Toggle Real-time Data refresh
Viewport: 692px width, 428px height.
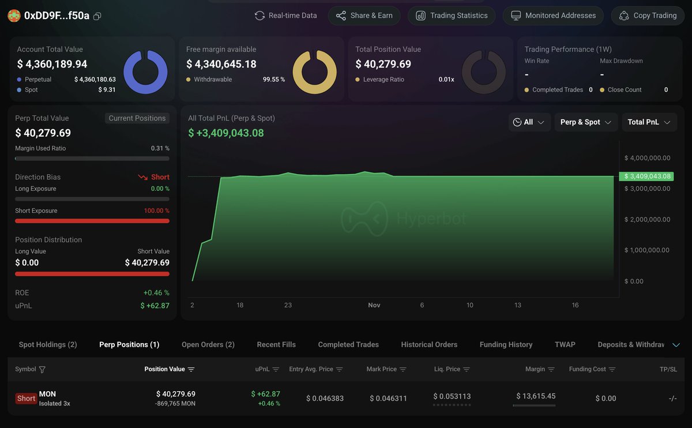coord(286,16)
